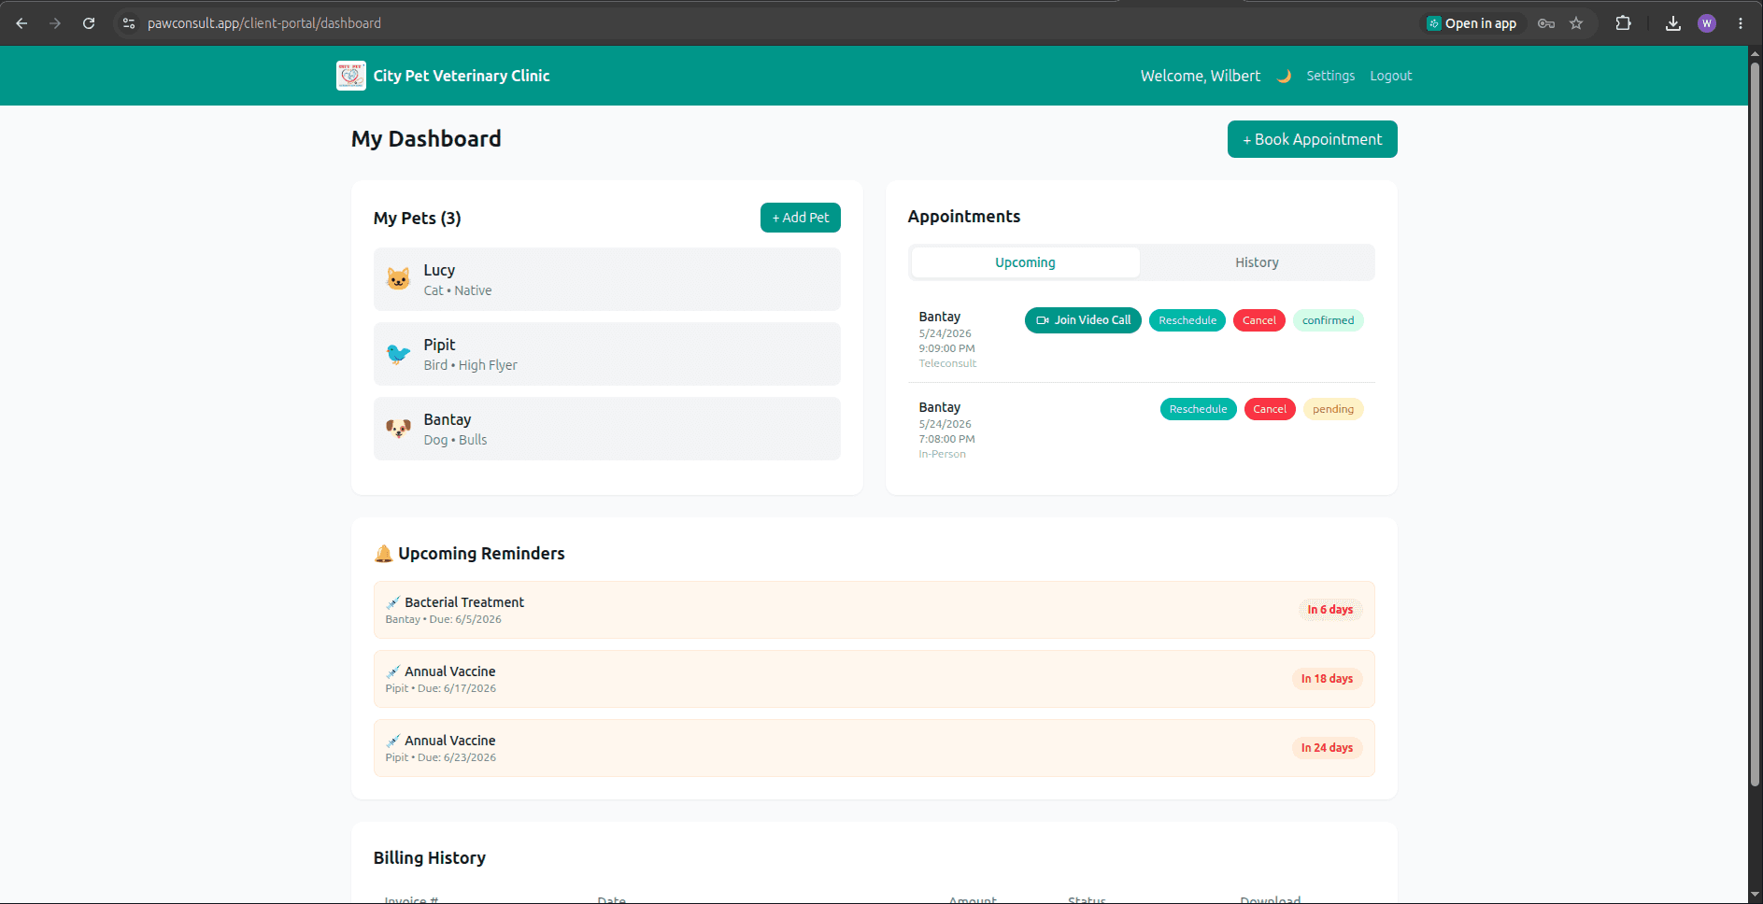Click the address bar URL

(264, 23)
